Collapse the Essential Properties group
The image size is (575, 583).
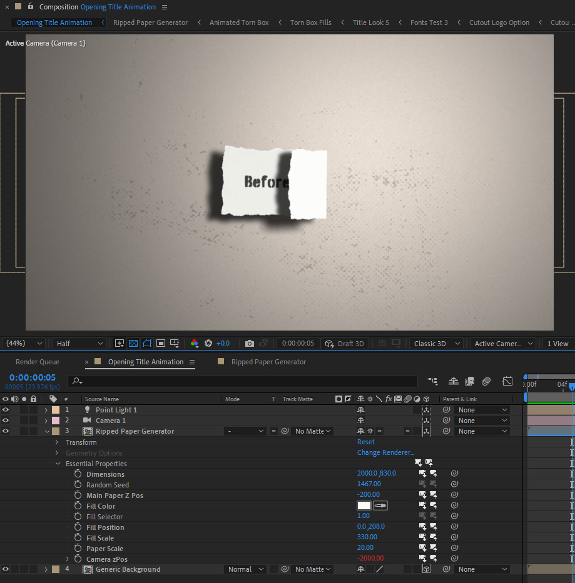pyautogui.click(x=58, y=464)
